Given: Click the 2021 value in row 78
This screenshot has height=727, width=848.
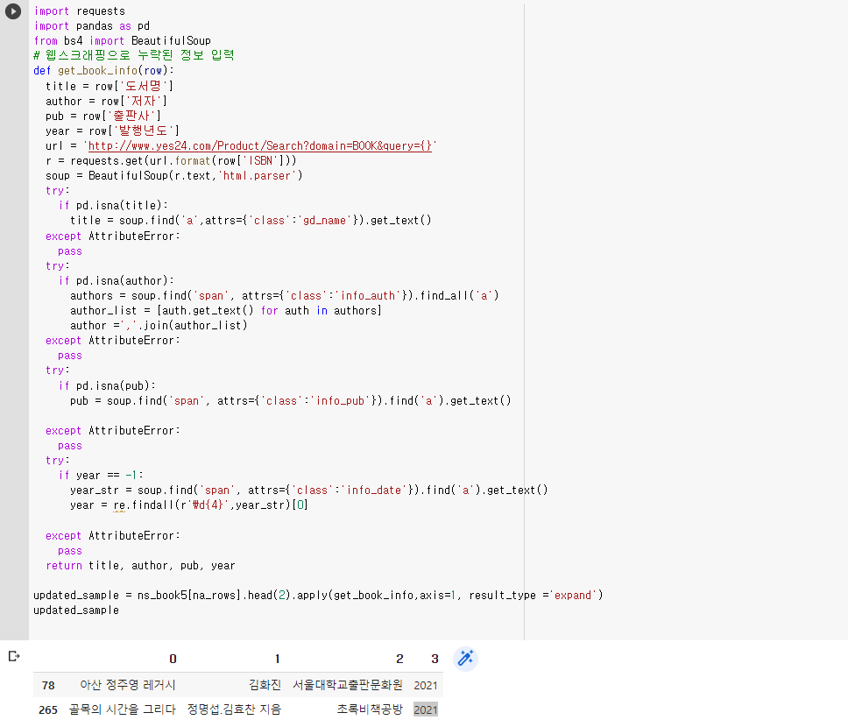Looking at the screenshot, I should point(426,685).
